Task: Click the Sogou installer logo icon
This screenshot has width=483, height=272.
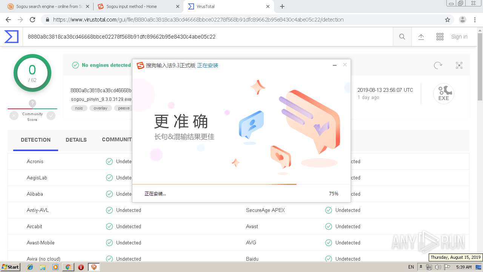Action: tap(140, 65)
